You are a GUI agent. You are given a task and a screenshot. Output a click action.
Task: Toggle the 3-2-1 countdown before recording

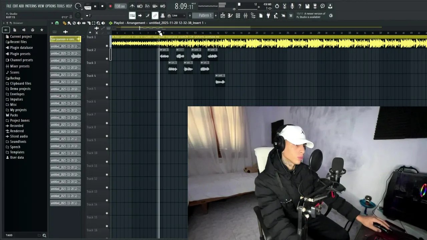tap(147, 6)
